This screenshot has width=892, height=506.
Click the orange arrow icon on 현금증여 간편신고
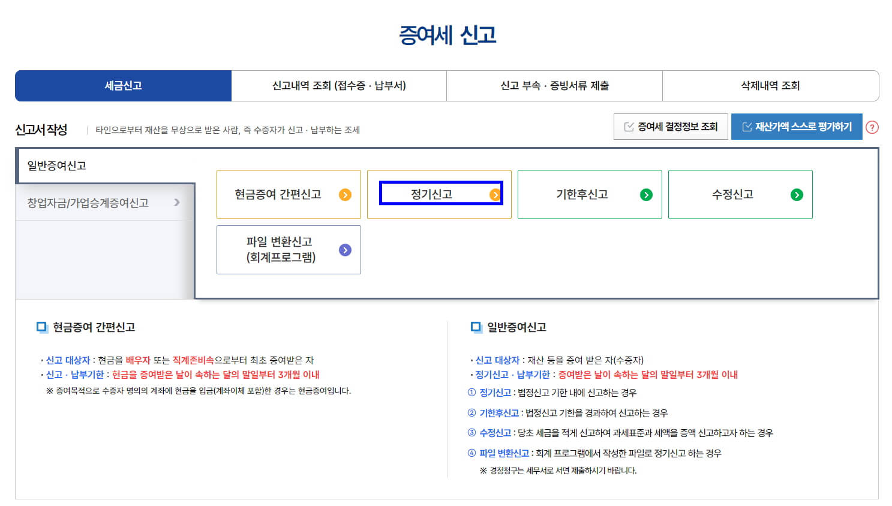(345, 194)
